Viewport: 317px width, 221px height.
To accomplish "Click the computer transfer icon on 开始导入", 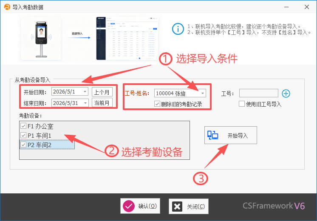I will coord(213,135).
